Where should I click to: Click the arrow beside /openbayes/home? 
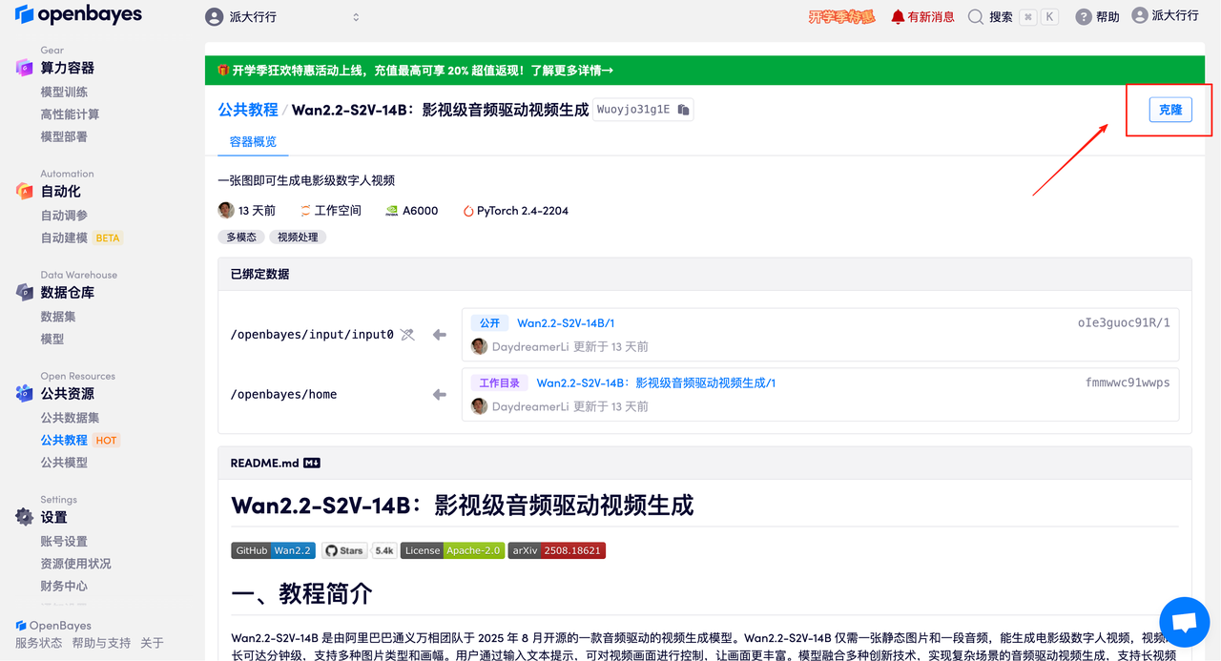pyautogui.click(x=440, y=394)
